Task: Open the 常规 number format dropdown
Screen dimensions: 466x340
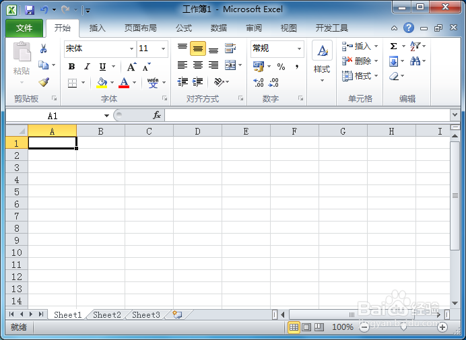Action: coord(299,48)
